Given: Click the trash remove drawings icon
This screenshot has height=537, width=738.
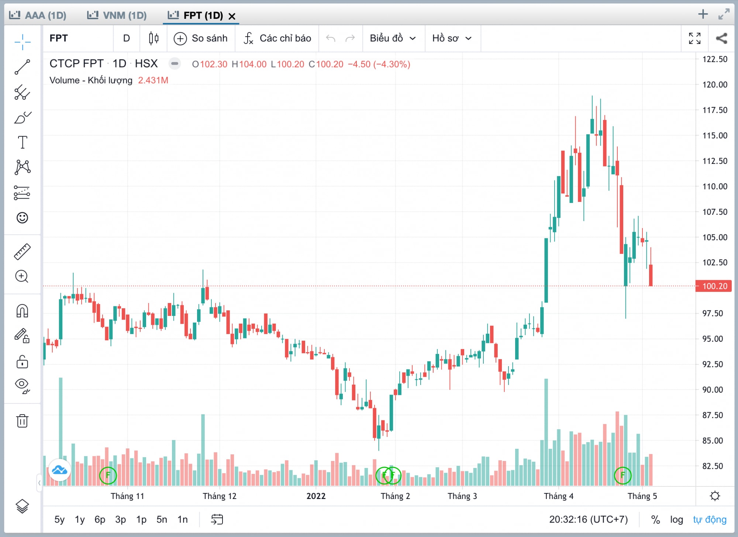Looking at the screenshot, I should [x=23, y=421].
